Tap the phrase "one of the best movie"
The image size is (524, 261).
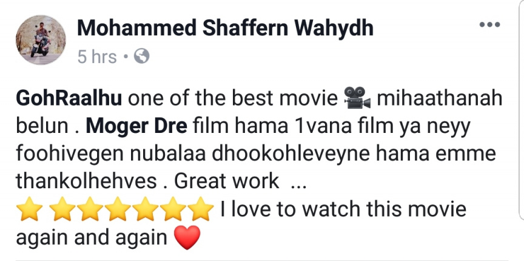click(x=233, y=98)
